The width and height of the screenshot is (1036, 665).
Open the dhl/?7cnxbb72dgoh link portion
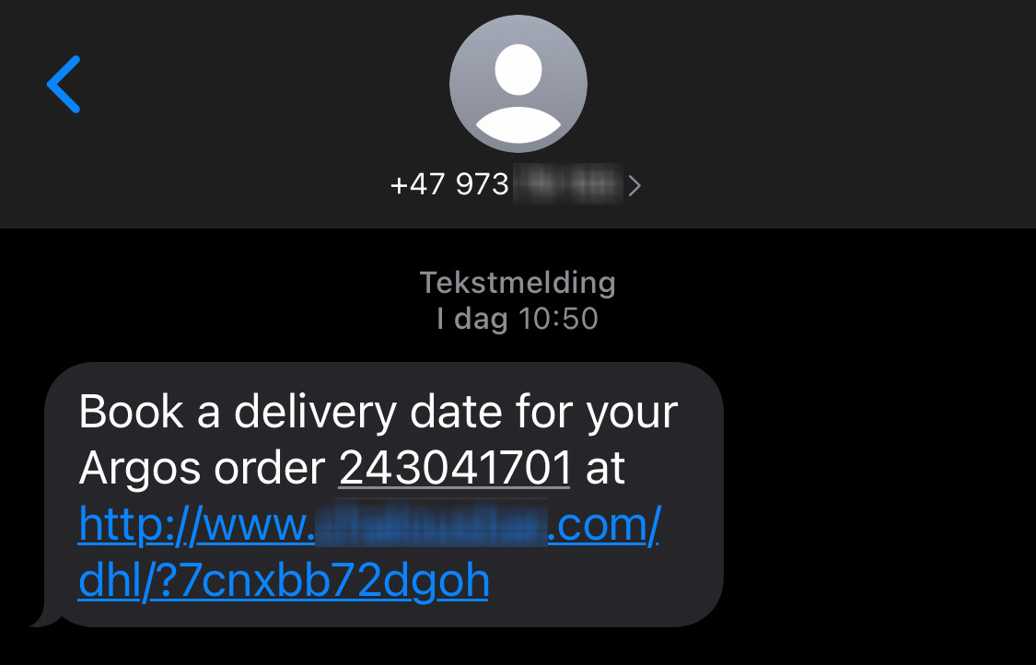(284, 581)
